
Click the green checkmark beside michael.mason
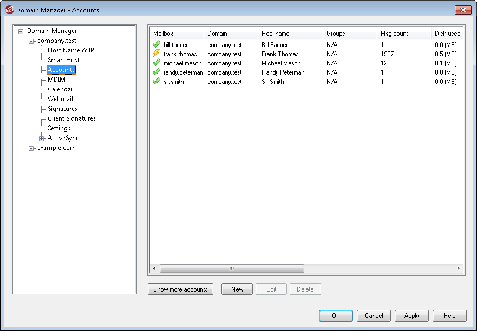click(156, 63)
